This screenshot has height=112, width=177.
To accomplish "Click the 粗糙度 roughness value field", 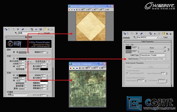I will pos(43,52).
